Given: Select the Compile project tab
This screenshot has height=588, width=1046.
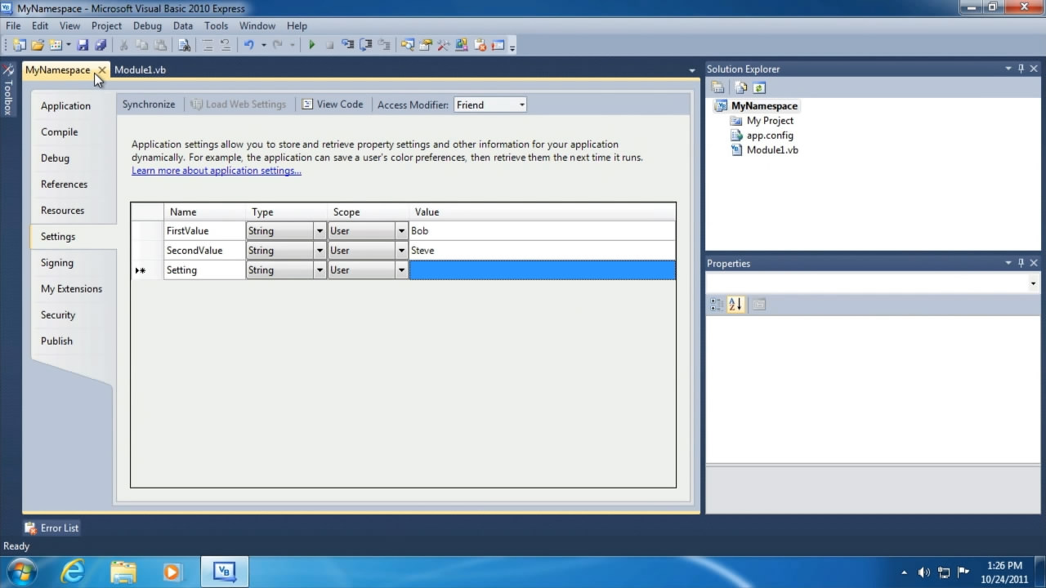Looking at the screenshot, I should (x=60, y=131).
